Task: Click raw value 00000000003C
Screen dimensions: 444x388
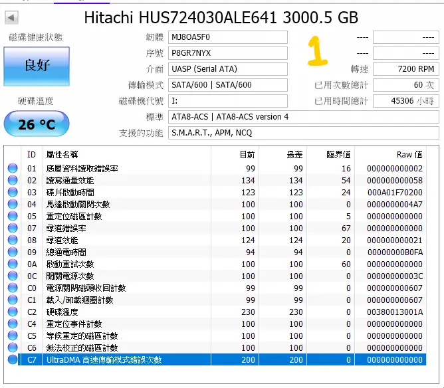Action: pos(395,276)
